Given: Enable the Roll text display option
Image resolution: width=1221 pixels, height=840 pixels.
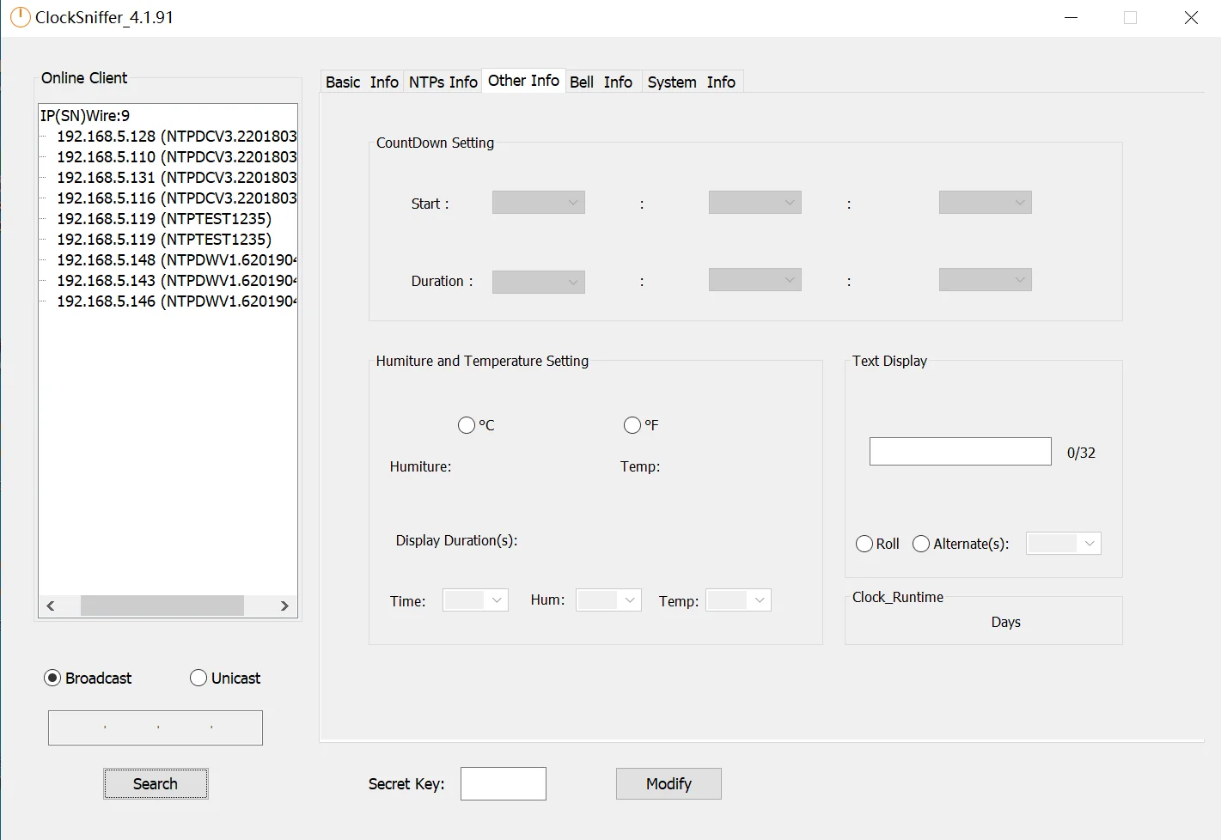Looking at the screenshot, I should [x=864, y=544].
